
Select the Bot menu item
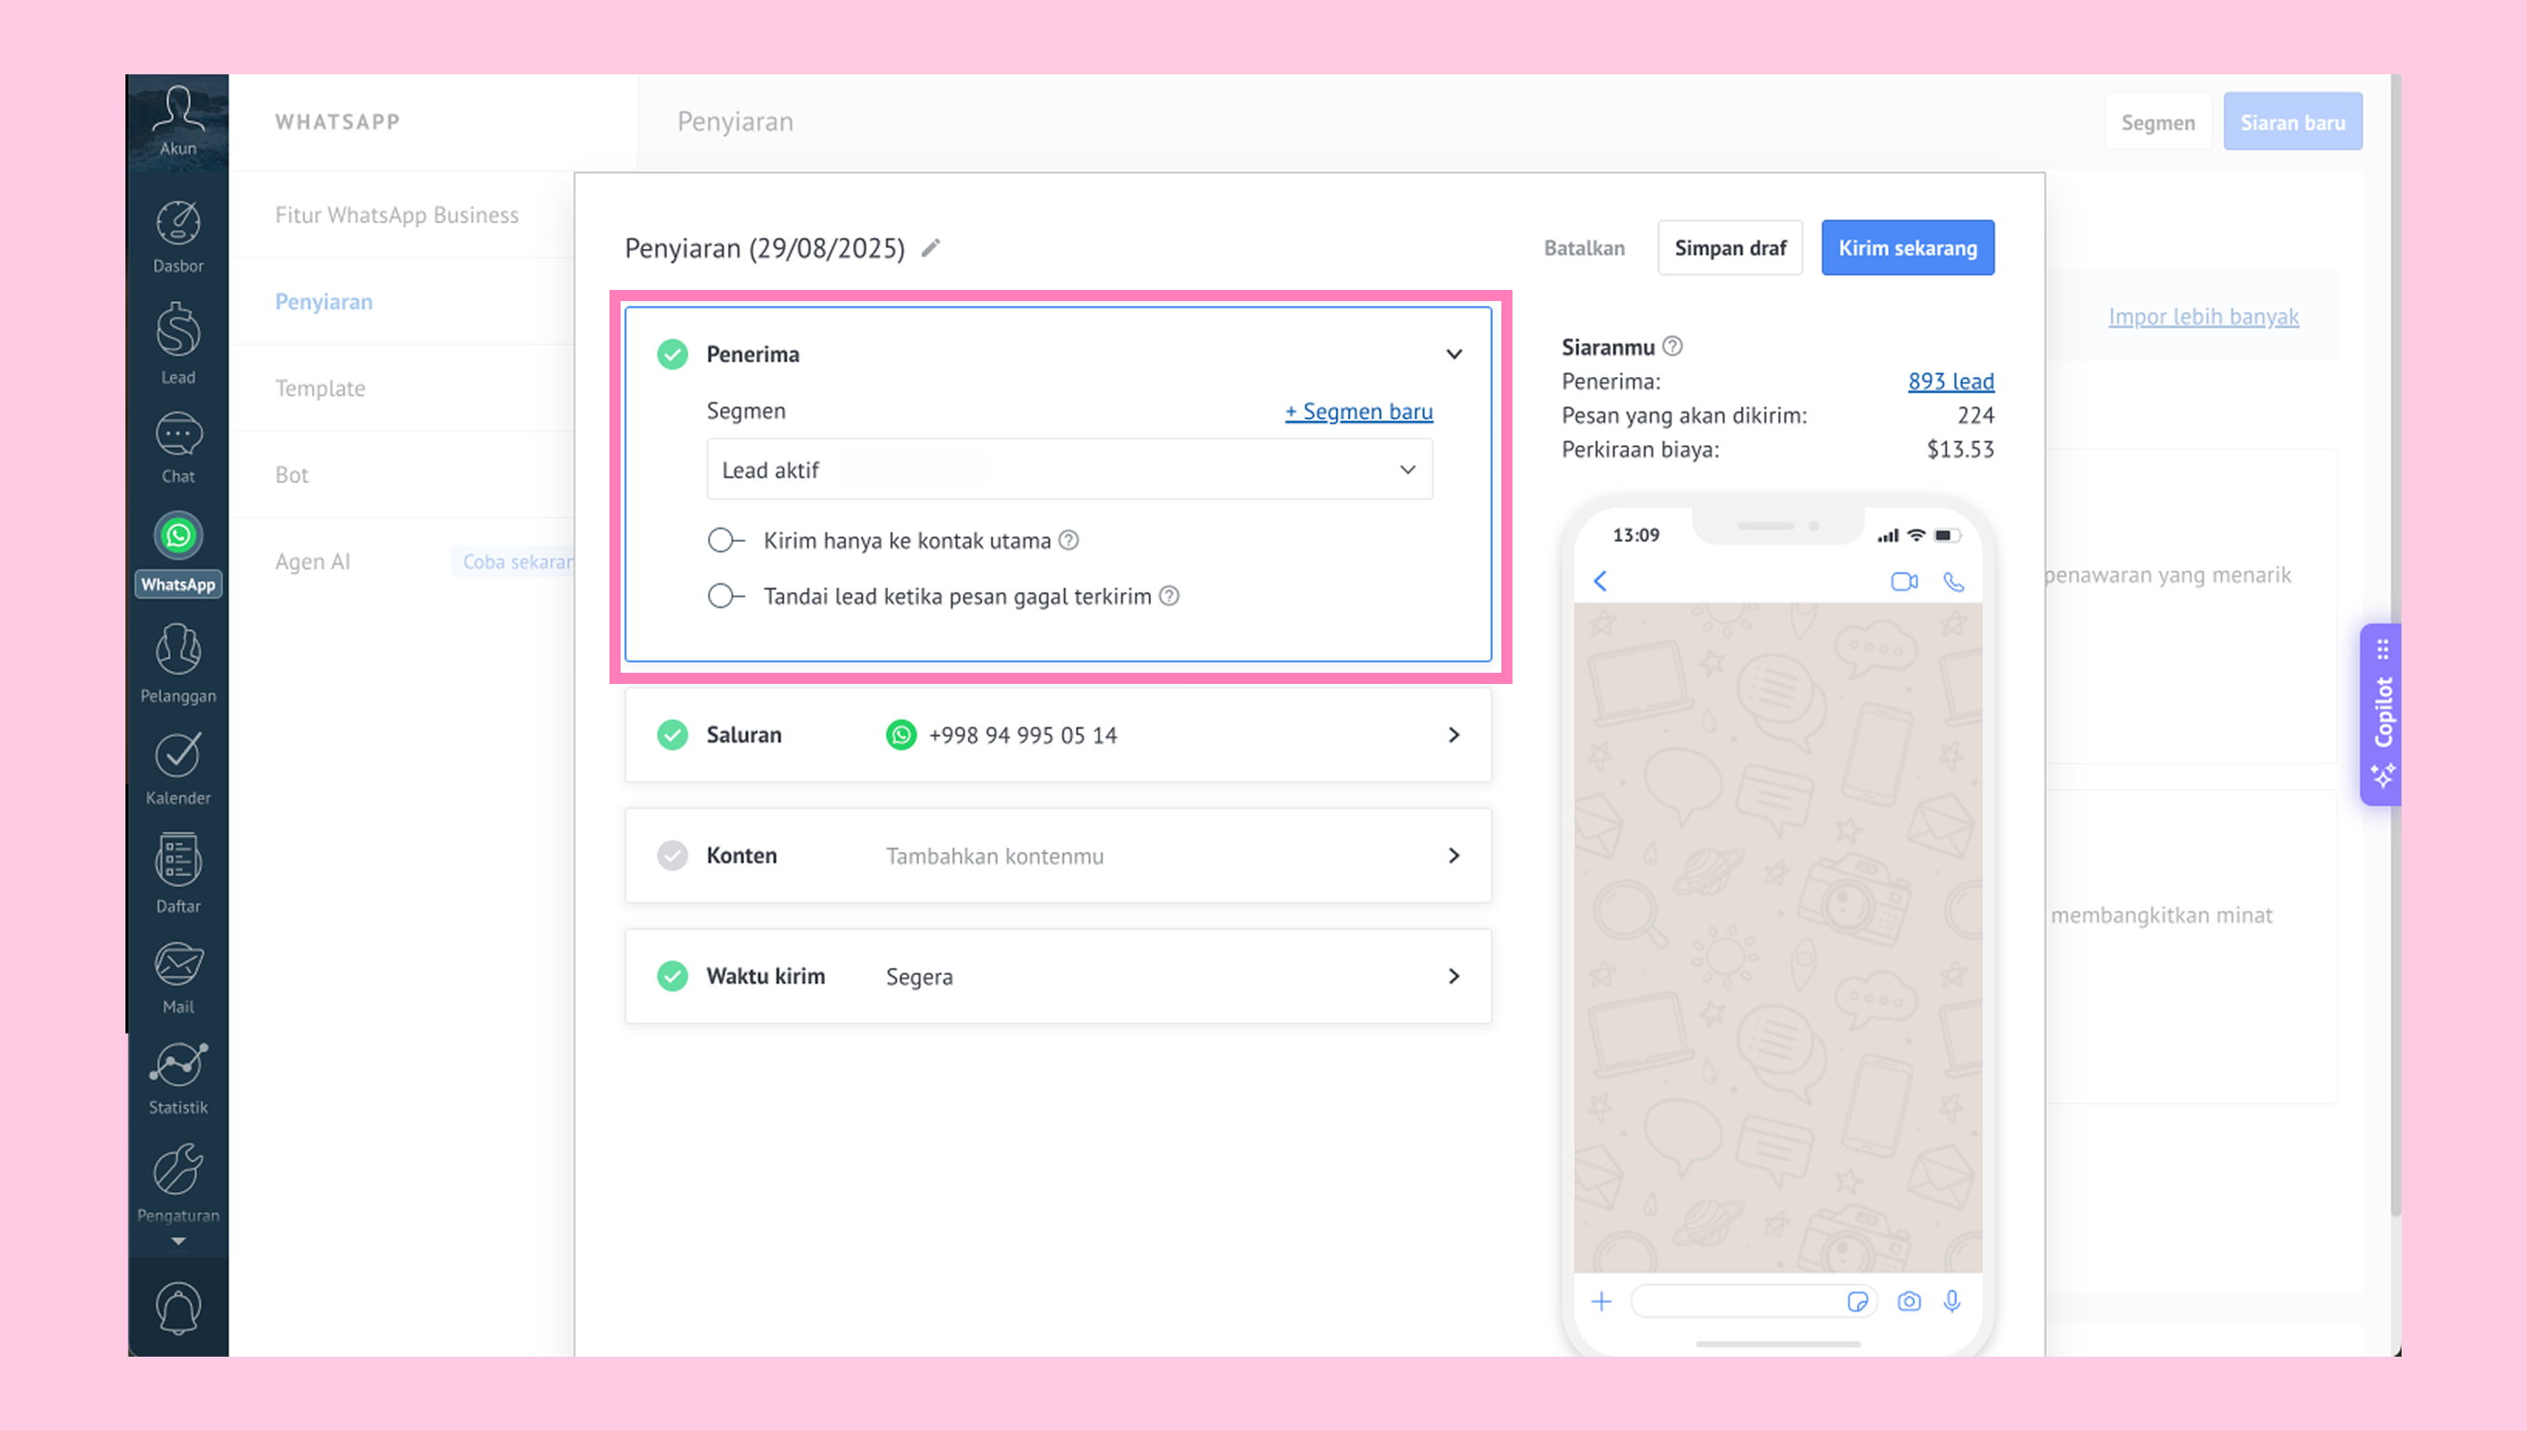(292, 475)
